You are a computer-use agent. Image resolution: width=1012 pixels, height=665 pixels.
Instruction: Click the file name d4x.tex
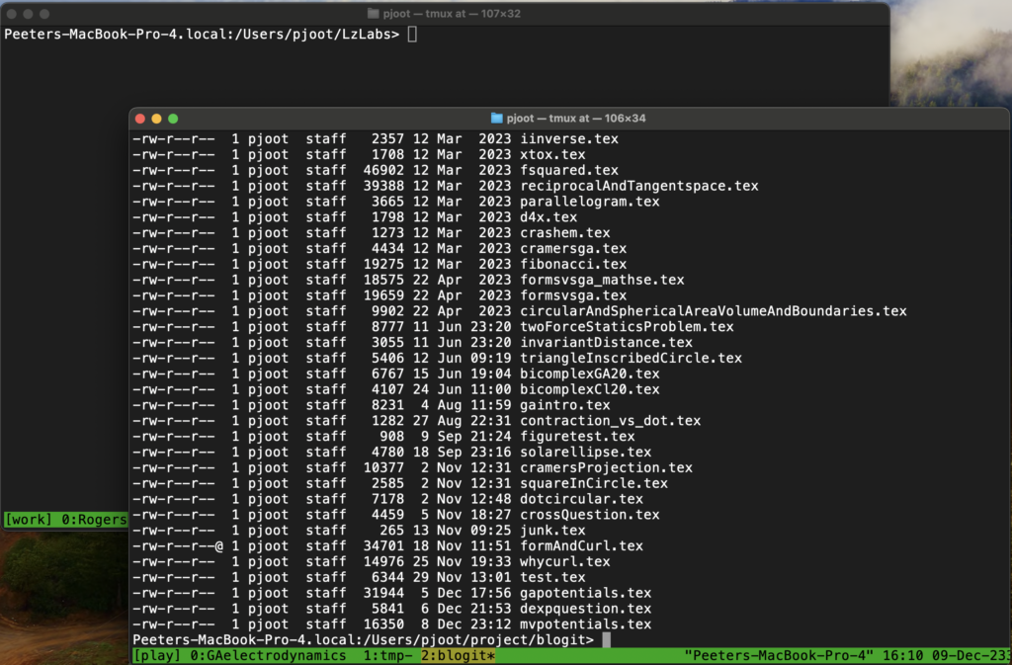pos(548,217)
